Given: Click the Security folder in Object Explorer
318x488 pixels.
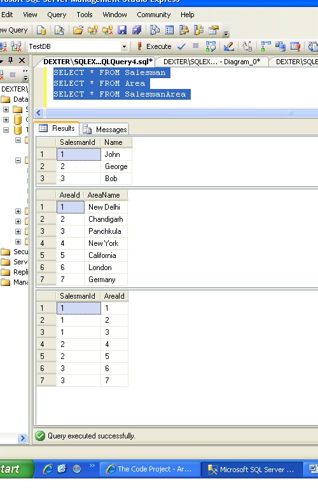Looking at the screenshot, I should 15,252.
